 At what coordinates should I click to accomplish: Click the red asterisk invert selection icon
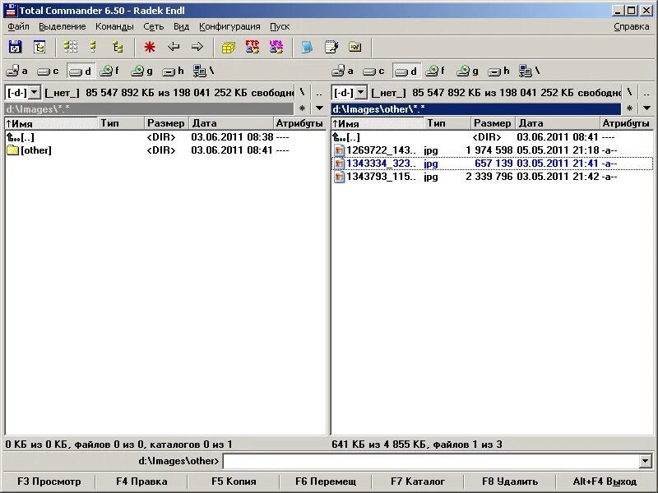click(150, 47)
